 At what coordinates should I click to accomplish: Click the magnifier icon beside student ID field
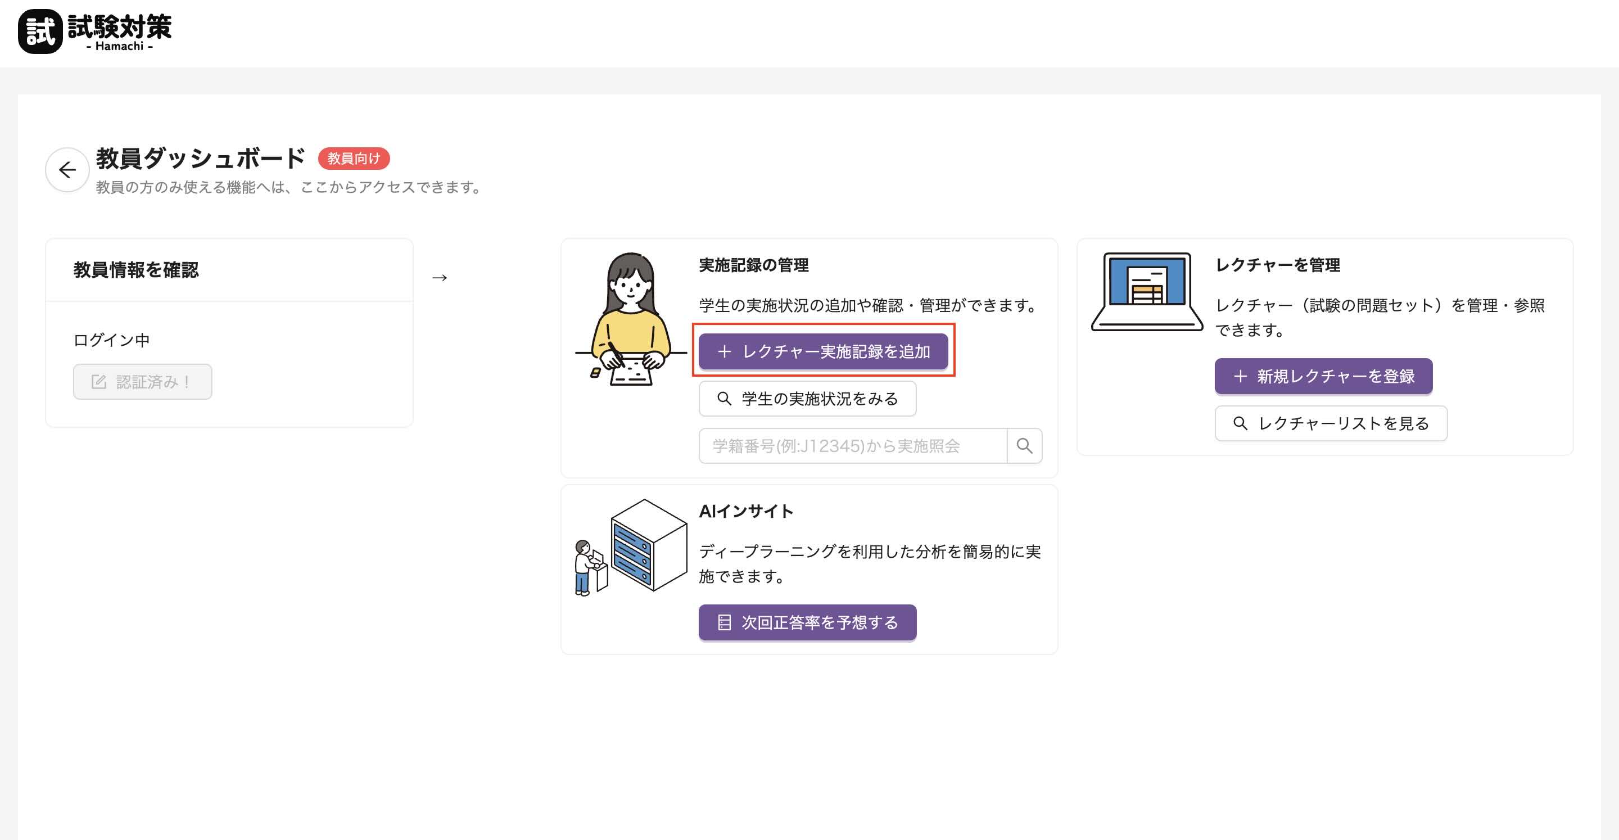1024,446
